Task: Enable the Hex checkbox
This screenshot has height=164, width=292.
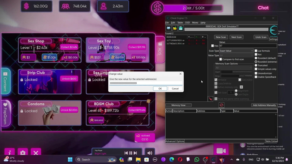Action: pos(212,46)
